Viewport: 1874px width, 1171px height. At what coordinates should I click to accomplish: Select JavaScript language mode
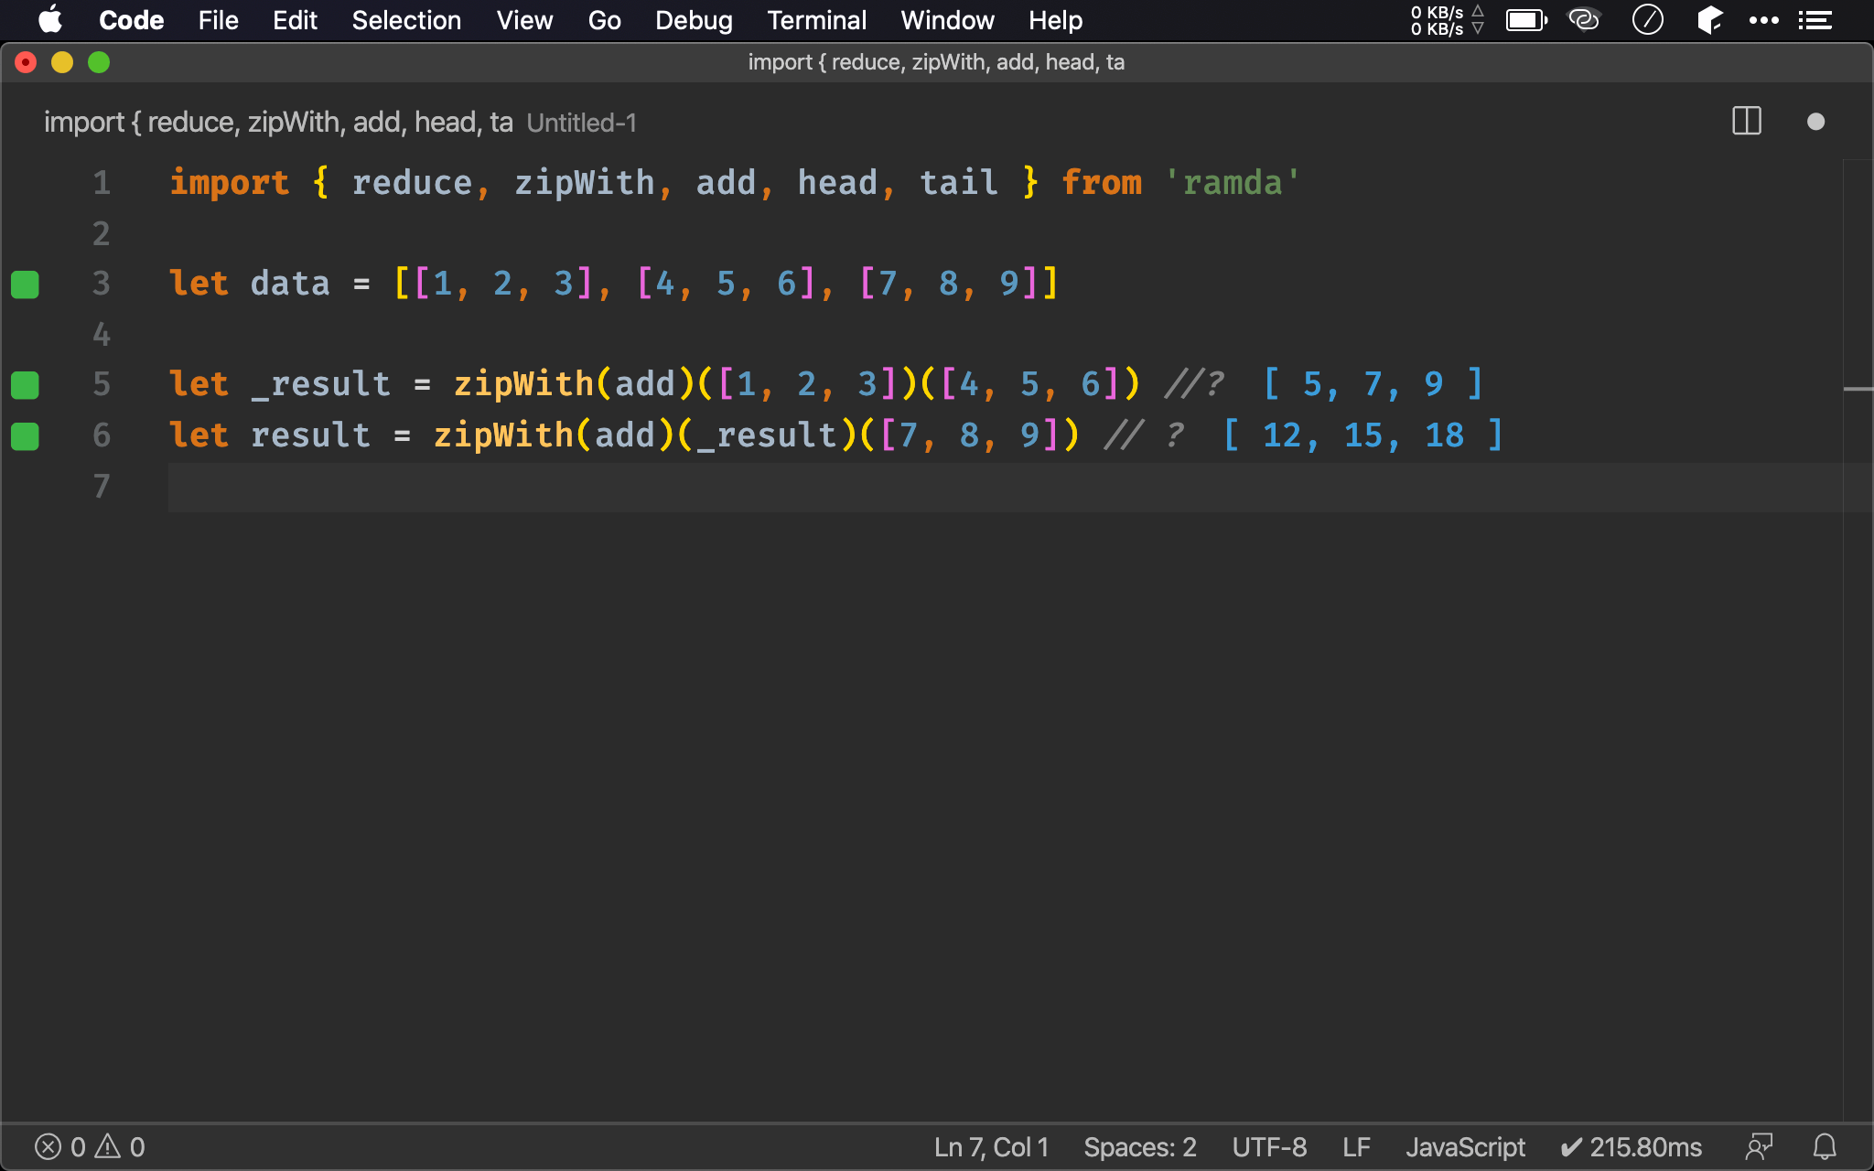point(1465,1147)
